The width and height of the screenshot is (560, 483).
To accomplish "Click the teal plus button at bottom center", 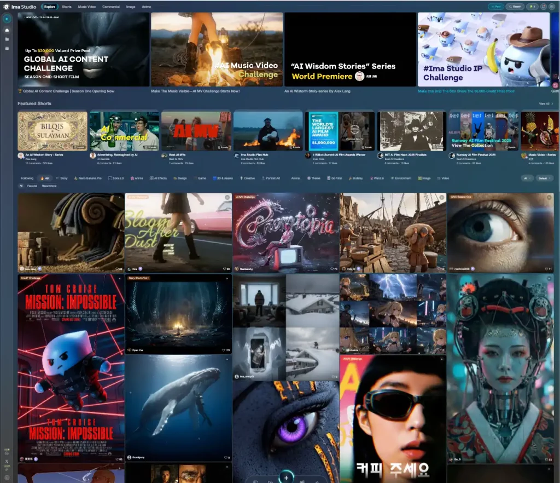I will 286,478.
